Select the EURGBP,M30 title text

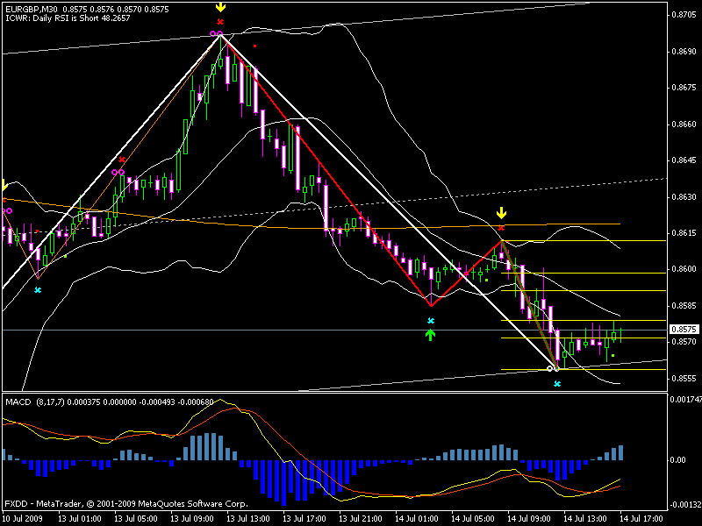click(x=32, y=9)
